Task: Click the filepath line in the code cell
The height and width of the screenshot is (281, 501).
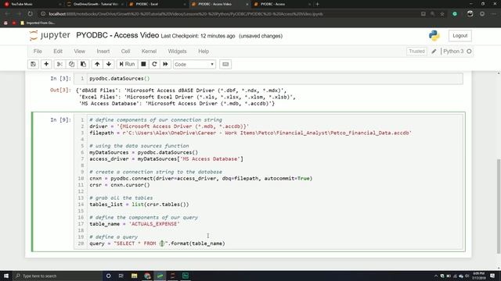Action: [250, 133]
